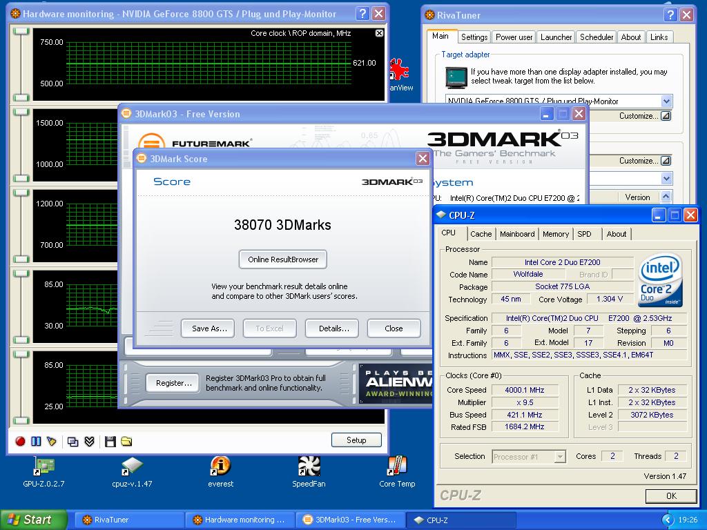The height and width of the screenshot is (530, 707).
Task: Open target adapter dropdown in RivaTuner
Action: coord(667,101)
